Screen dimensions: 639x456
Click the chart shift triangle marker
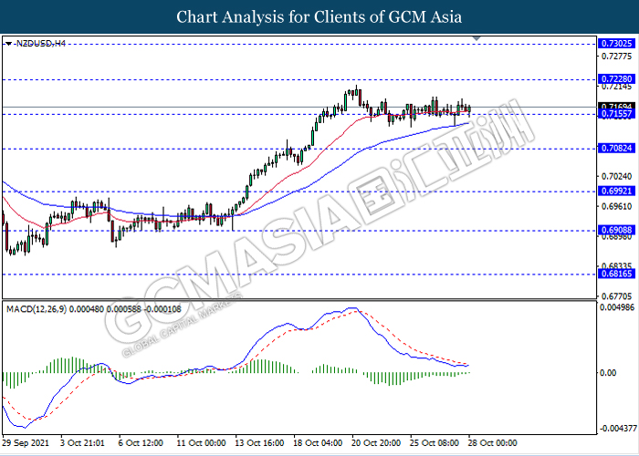tap(477, 38)
